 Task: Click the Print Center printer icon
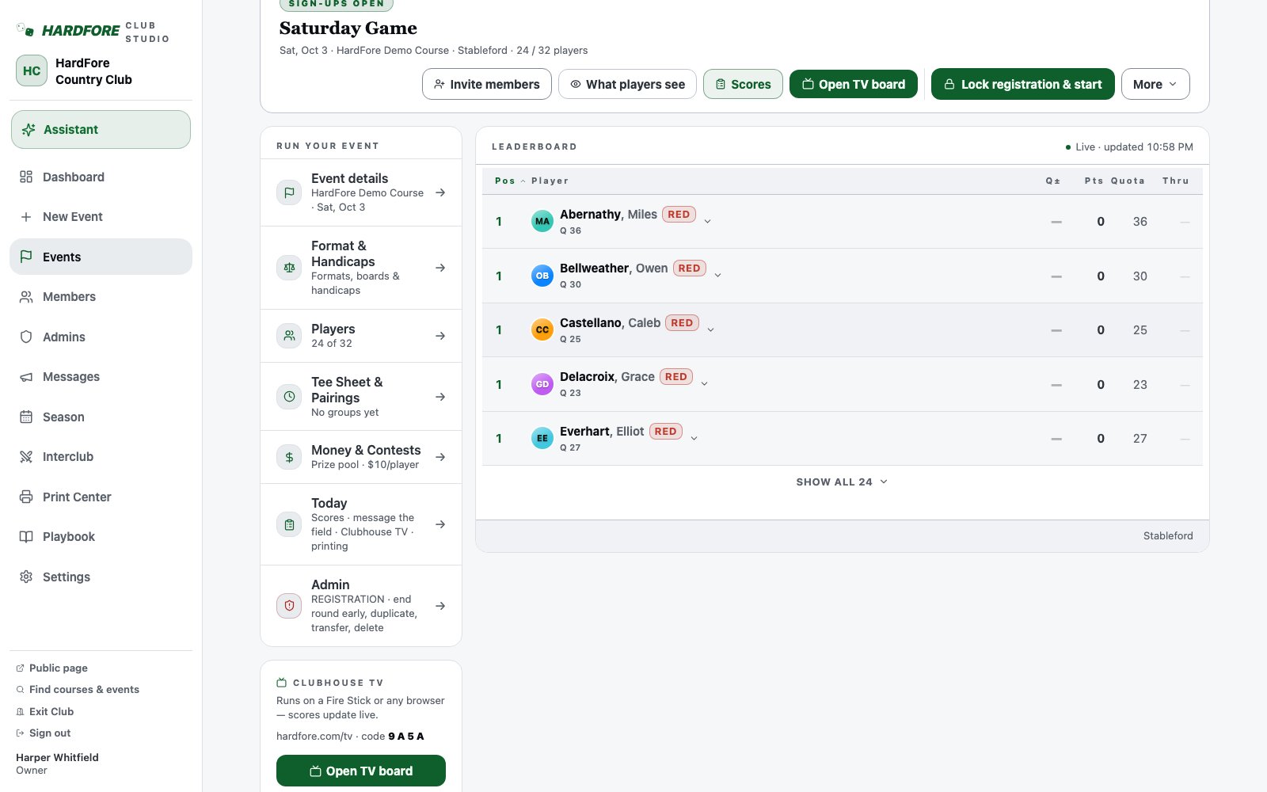point(26,497)
